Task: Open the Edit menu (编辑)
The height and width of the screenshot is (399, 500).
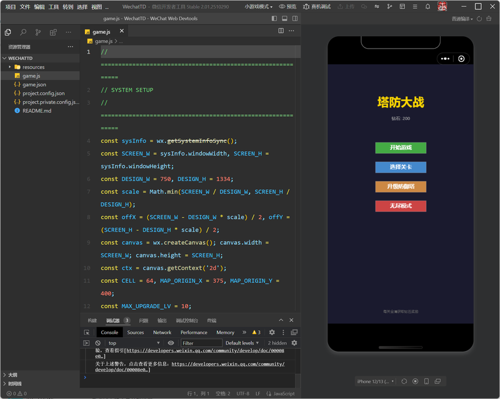Action: pos(39,7)
